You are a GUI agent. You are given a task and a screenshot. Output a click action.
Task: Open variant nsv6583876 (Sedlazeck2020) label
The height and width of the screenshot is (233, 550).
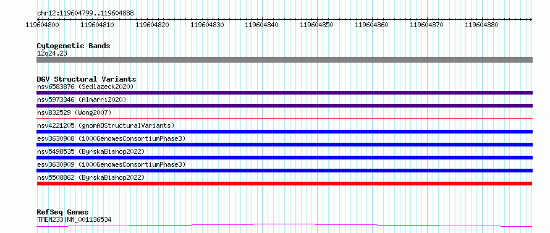tap(85, 87)
